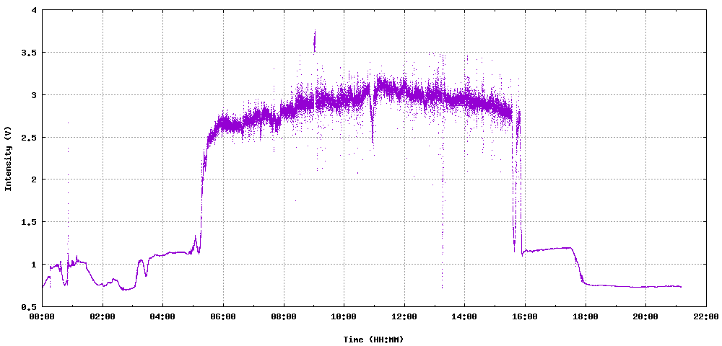Click the 16:00 x-axis tick label
The width and height of the screenshot is (722, 346).
click(525, 316)
